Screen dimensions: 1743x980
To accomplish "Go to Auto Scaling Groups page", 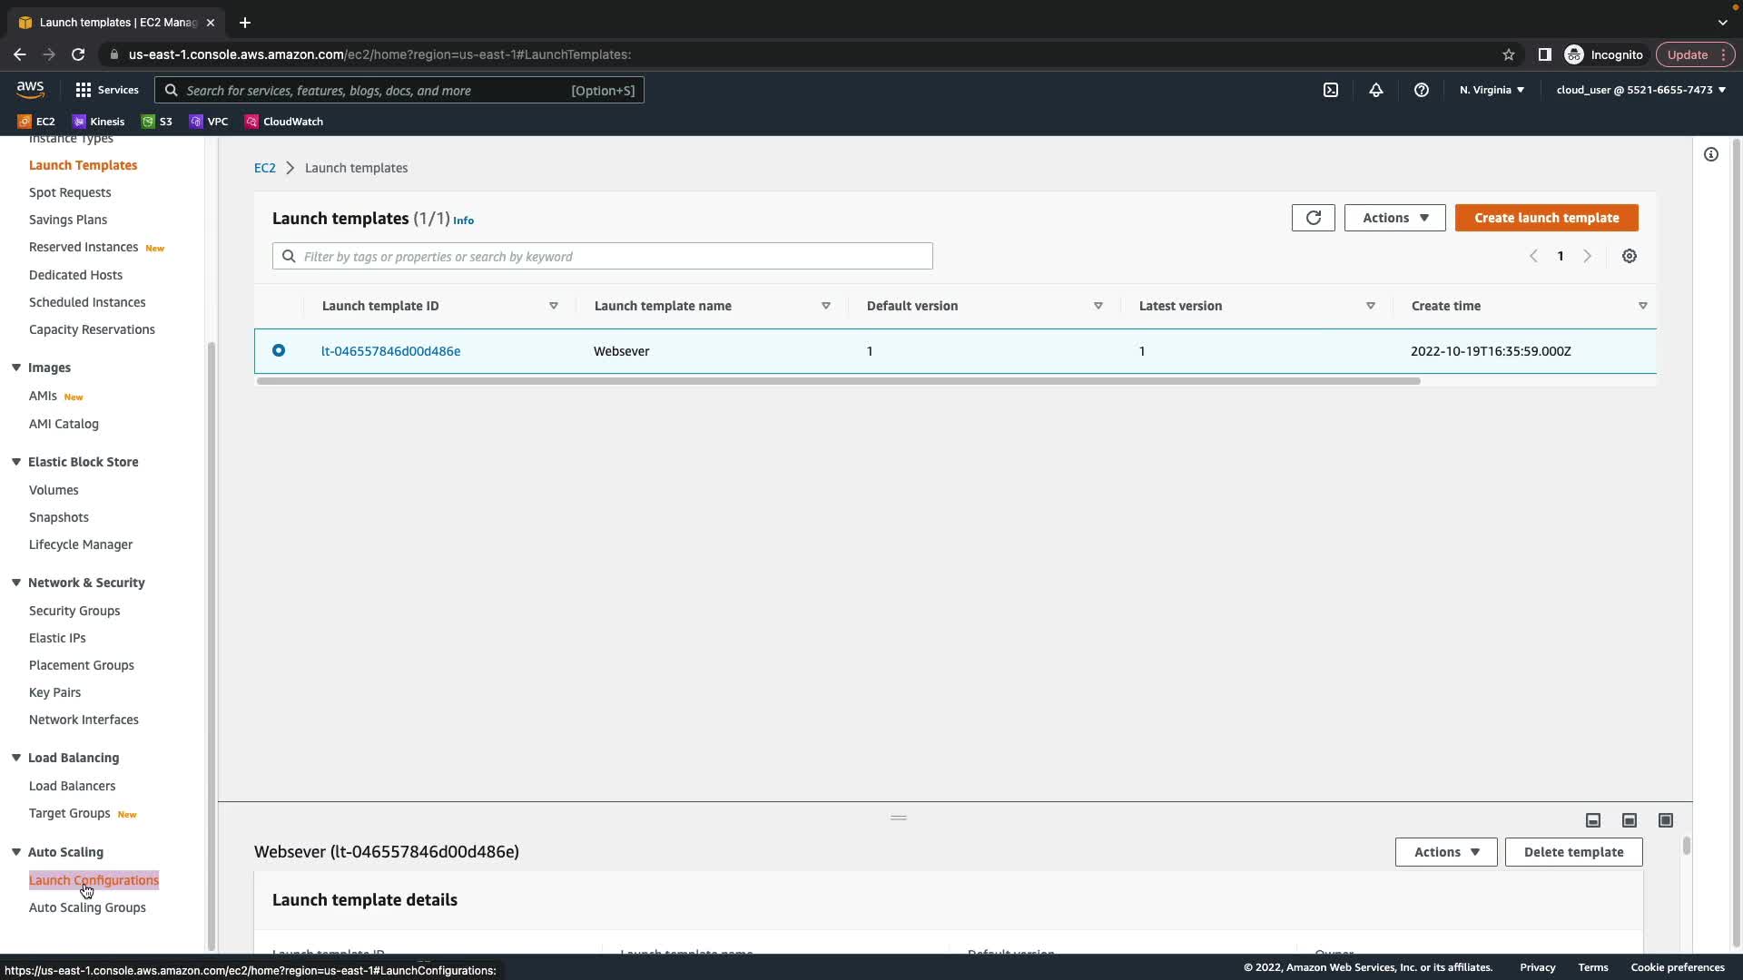I will point(87,907).
